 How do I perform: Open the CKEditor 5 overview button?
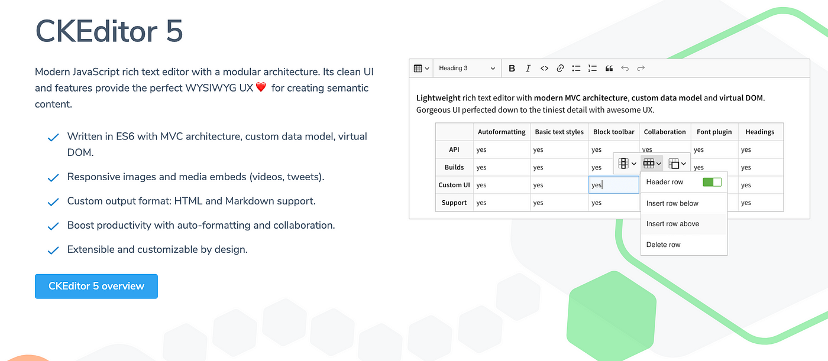tap(96, 286)
